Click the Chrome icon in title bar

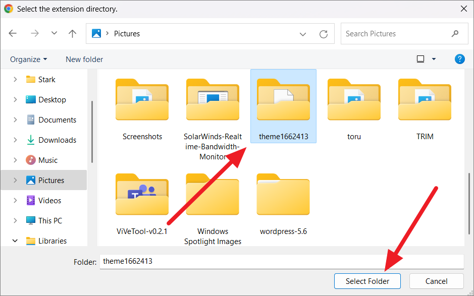(9, 9)
